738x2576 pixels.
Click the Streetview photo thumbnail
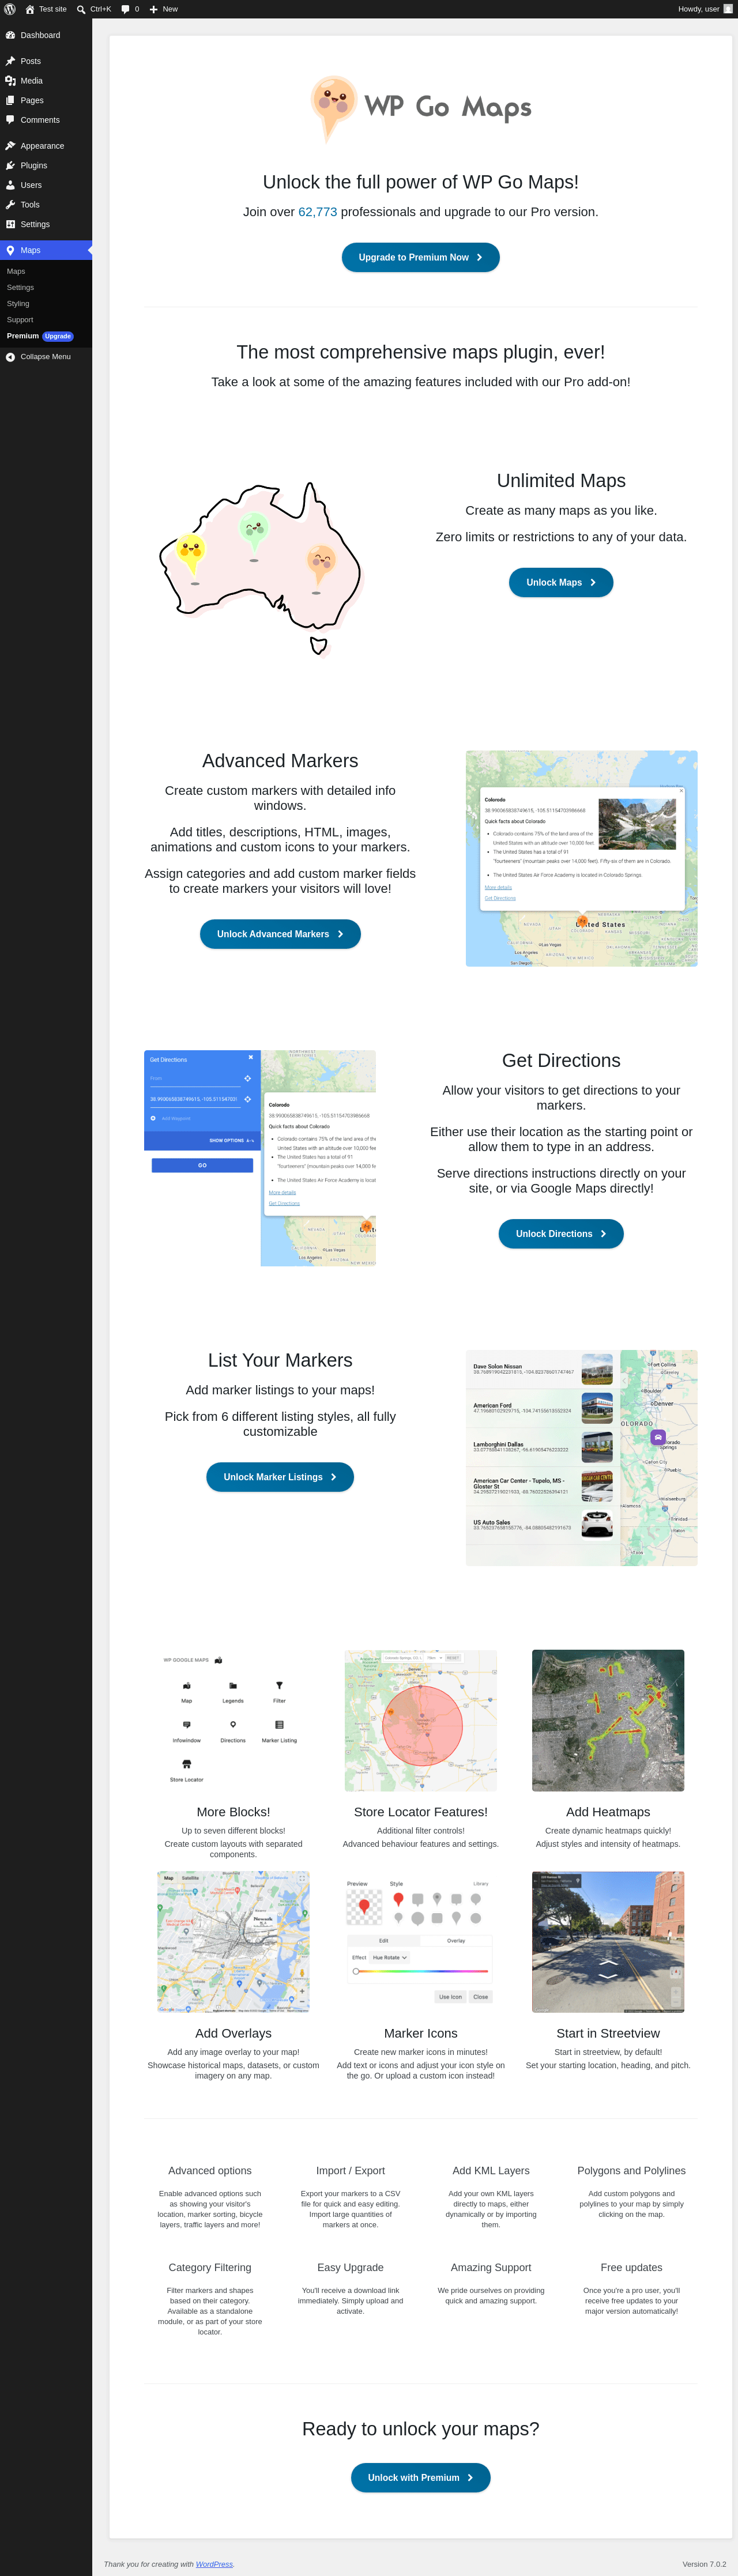tap(608, 1942)
